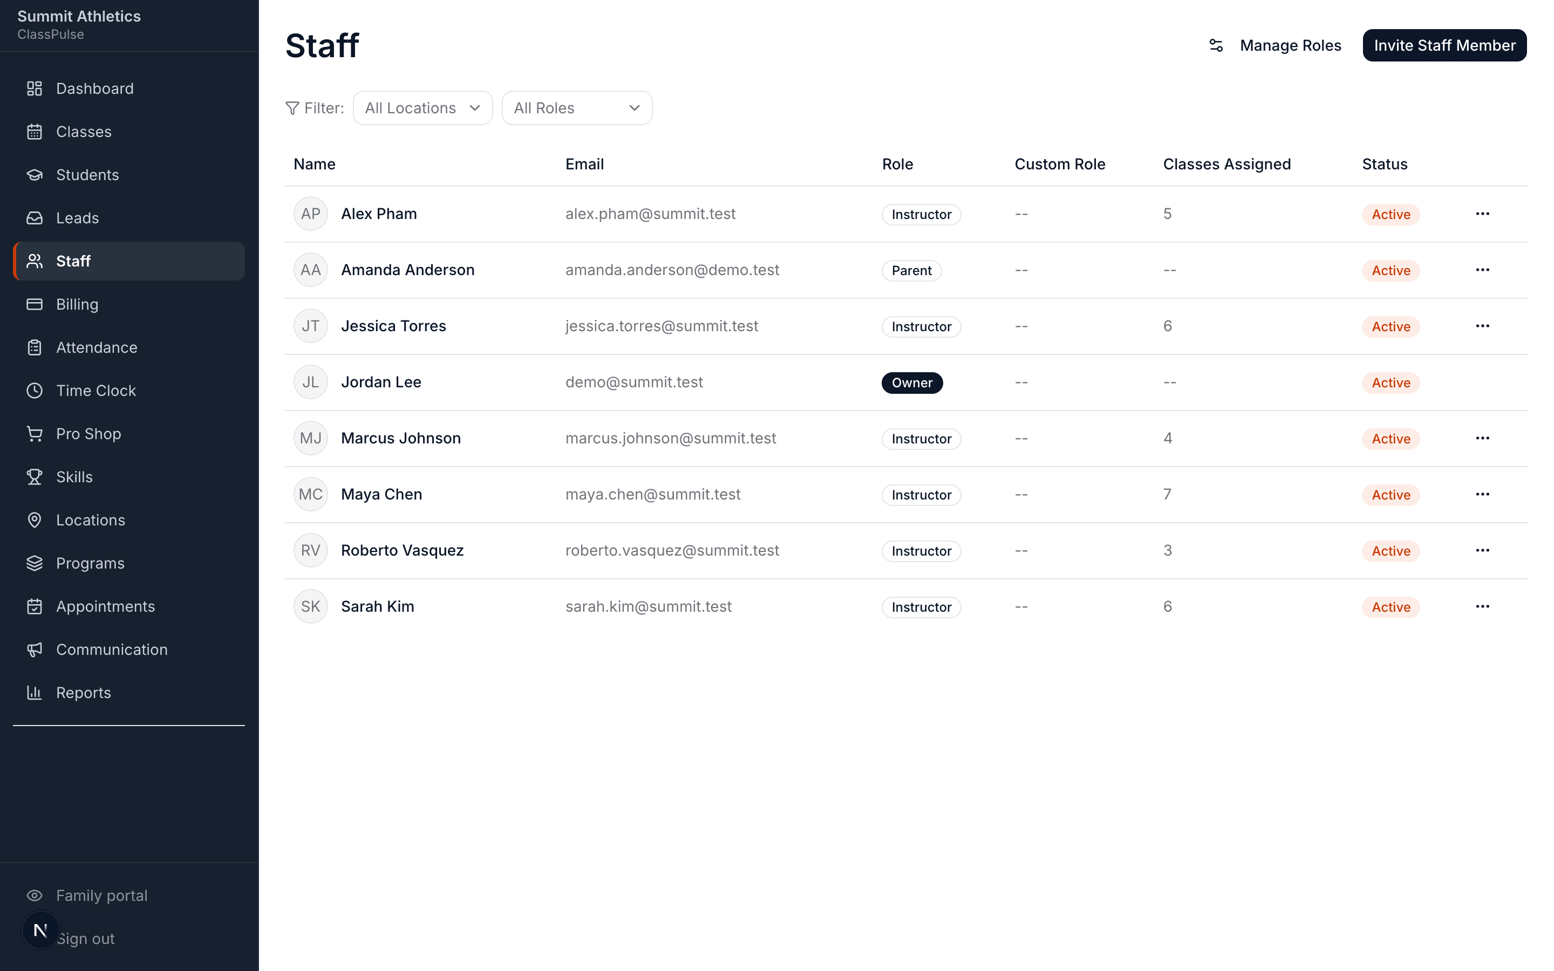Click the JL avatar for Jordan Lee
This screenshot has width=1554, height=971.
(311, 382)
